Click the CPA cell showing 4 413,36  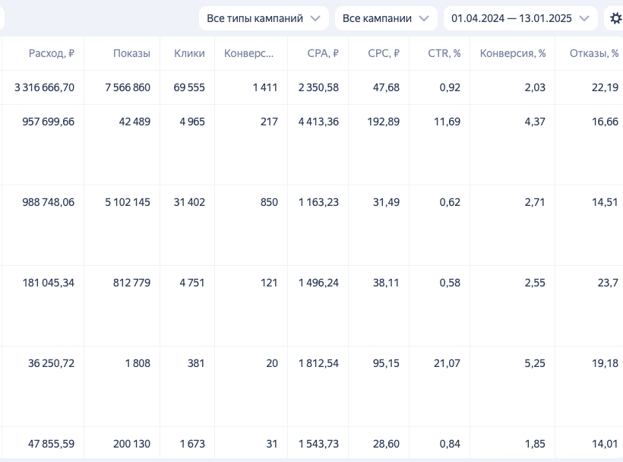(x=318, y=122)
